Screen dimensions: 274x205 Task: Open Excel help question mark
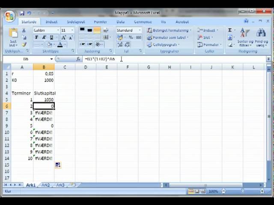(246, 21)
